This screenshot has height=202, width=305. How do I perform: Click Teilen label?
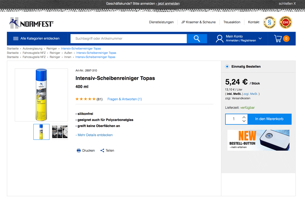tap(110, 150)
